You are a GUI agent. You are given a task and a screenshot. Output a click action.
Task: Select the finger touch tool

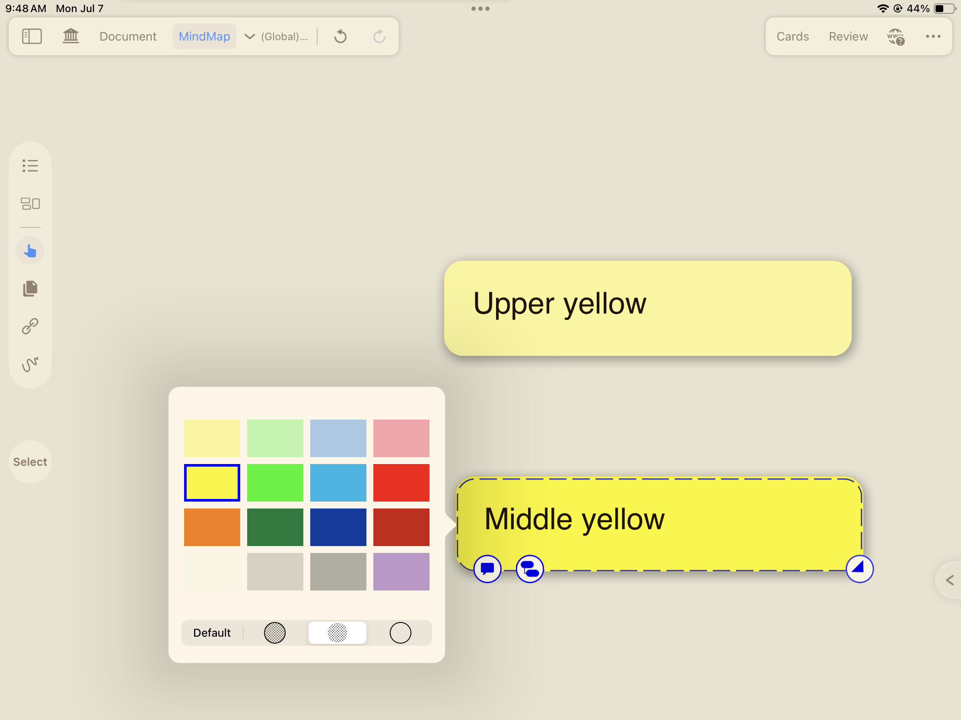pyautogui.click(x=30, y=251)
